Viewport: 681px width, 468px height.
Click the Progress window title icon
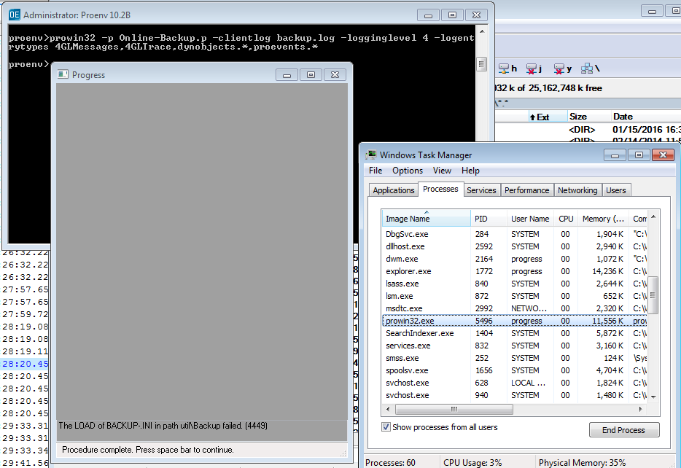(63, 74)
